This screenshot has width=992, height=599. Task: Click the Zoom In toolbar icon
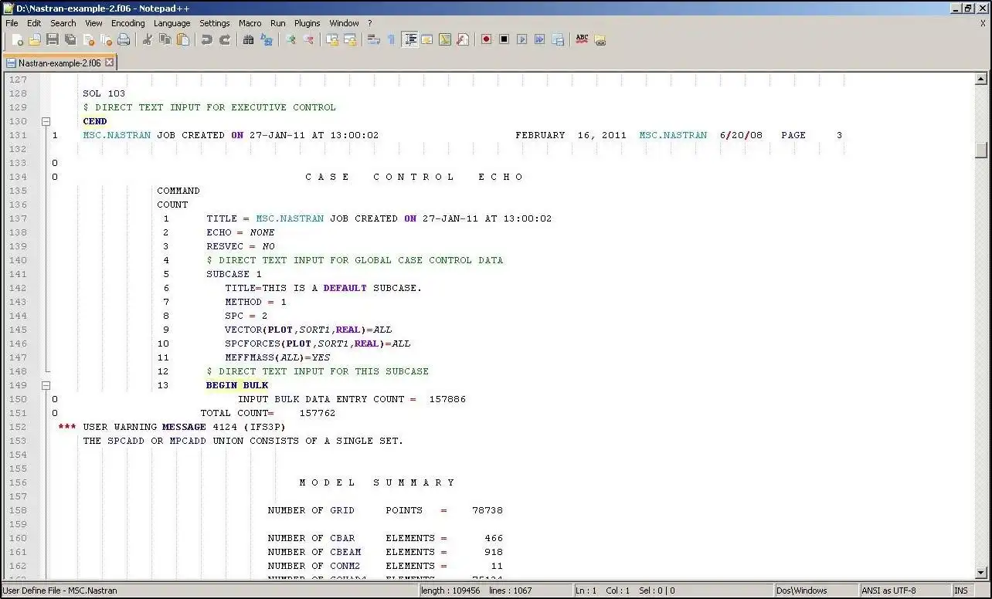pos(290,39)
